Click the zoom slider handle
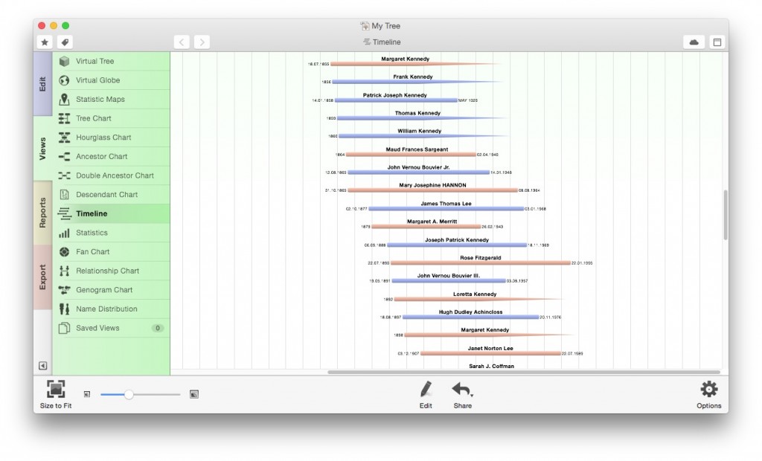The width and height of the screenshot is (762, 461). [129, 394]
